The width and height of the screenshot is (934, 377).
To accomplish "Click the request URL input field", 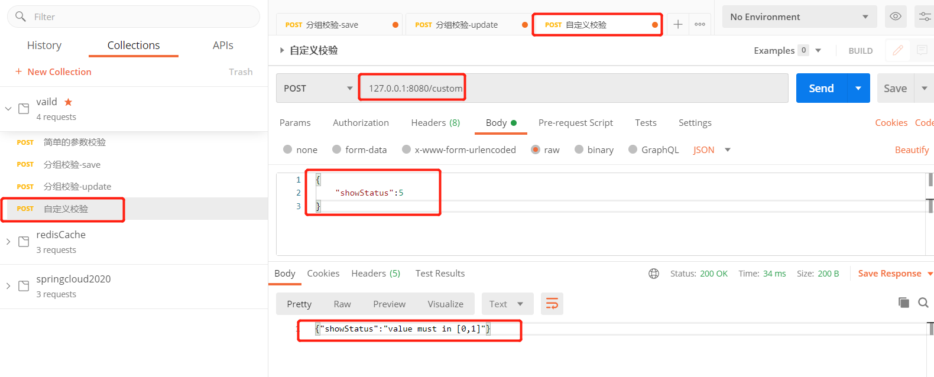I will [573, 88].
